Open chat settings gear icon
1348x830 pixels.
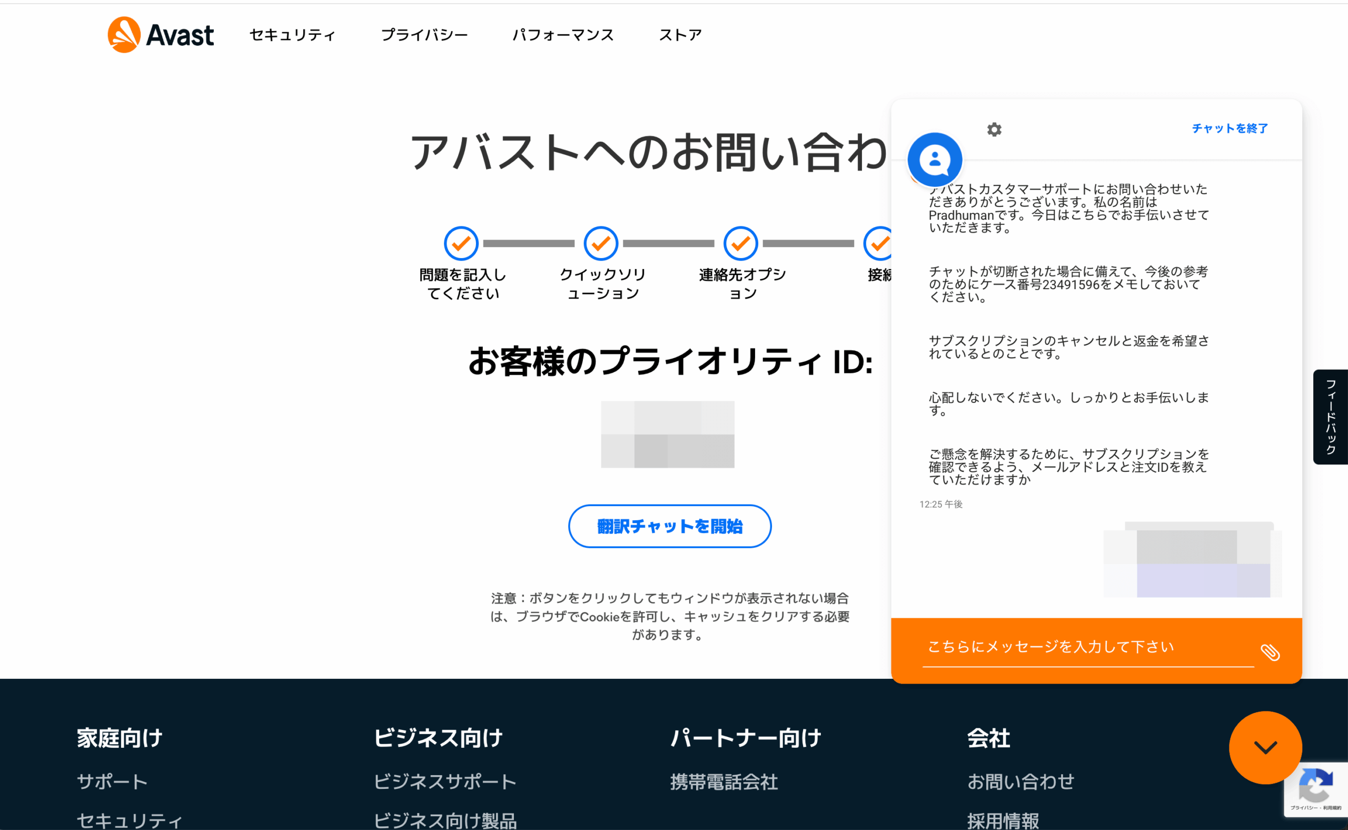[x=994, y=130]
